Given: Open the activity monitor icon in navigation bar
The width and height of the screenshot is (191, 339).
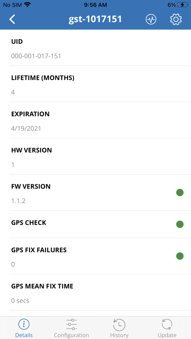Looking at the screenshot, I should pos(151,19).
